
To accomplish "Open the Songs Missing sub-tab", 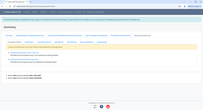I will (x=102, y=42).
